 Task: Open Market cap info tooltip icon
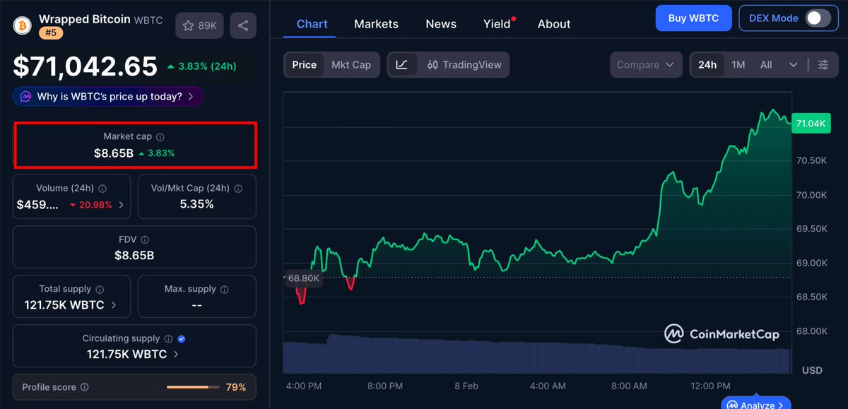coord(160,137)
